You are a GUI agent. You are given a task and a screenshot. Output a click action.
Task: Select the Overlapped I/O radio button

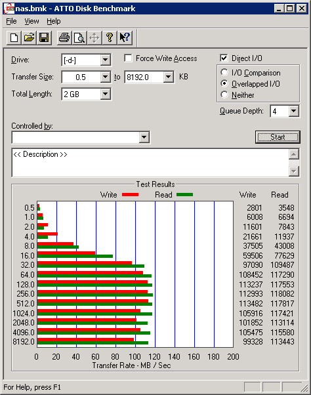(224, 83)
